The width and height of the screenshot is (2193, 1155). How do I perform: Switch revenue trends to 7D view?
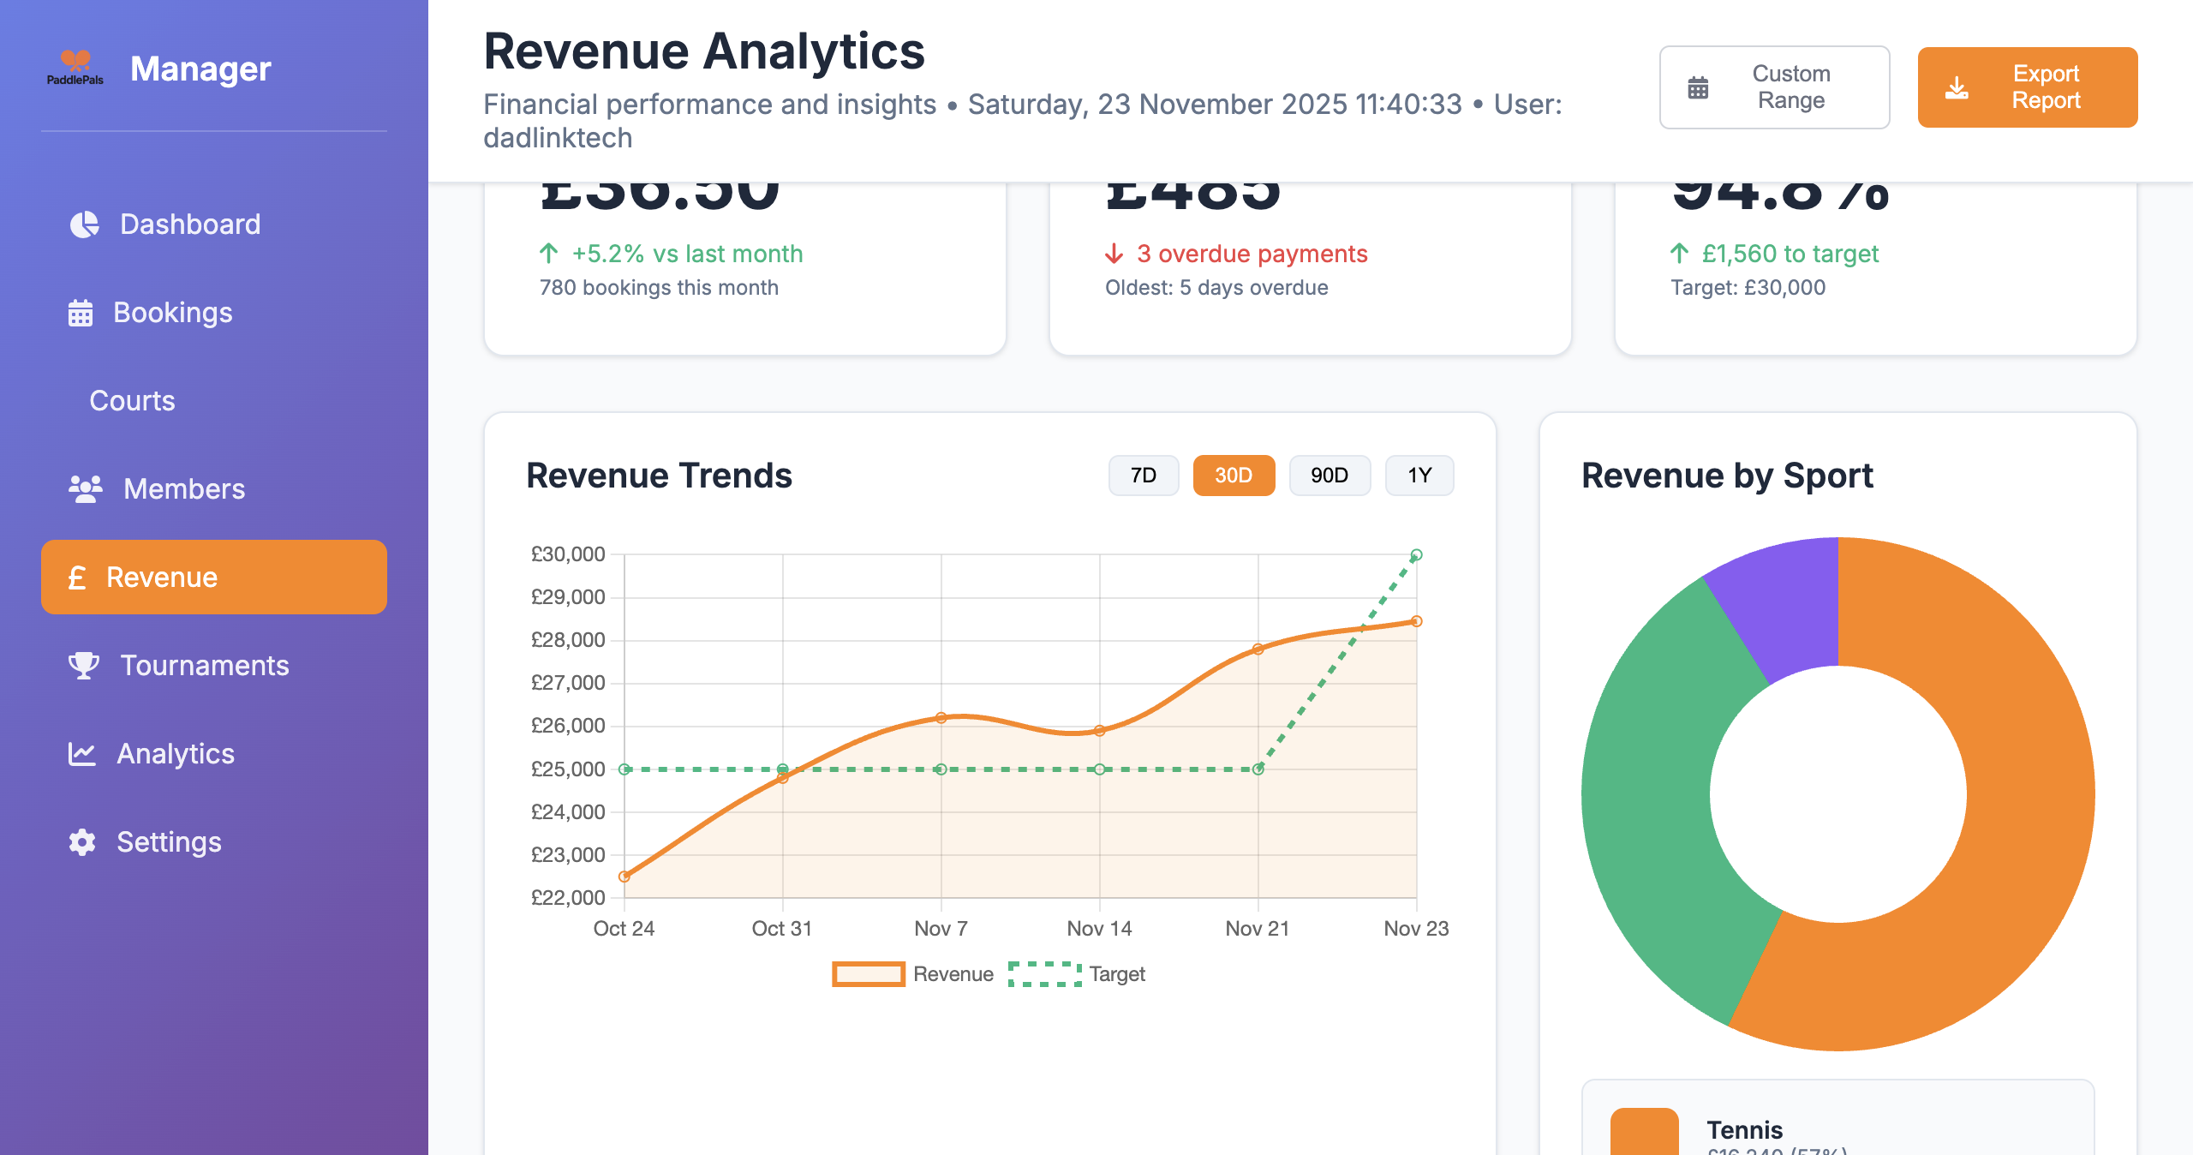coord(1144,475)
